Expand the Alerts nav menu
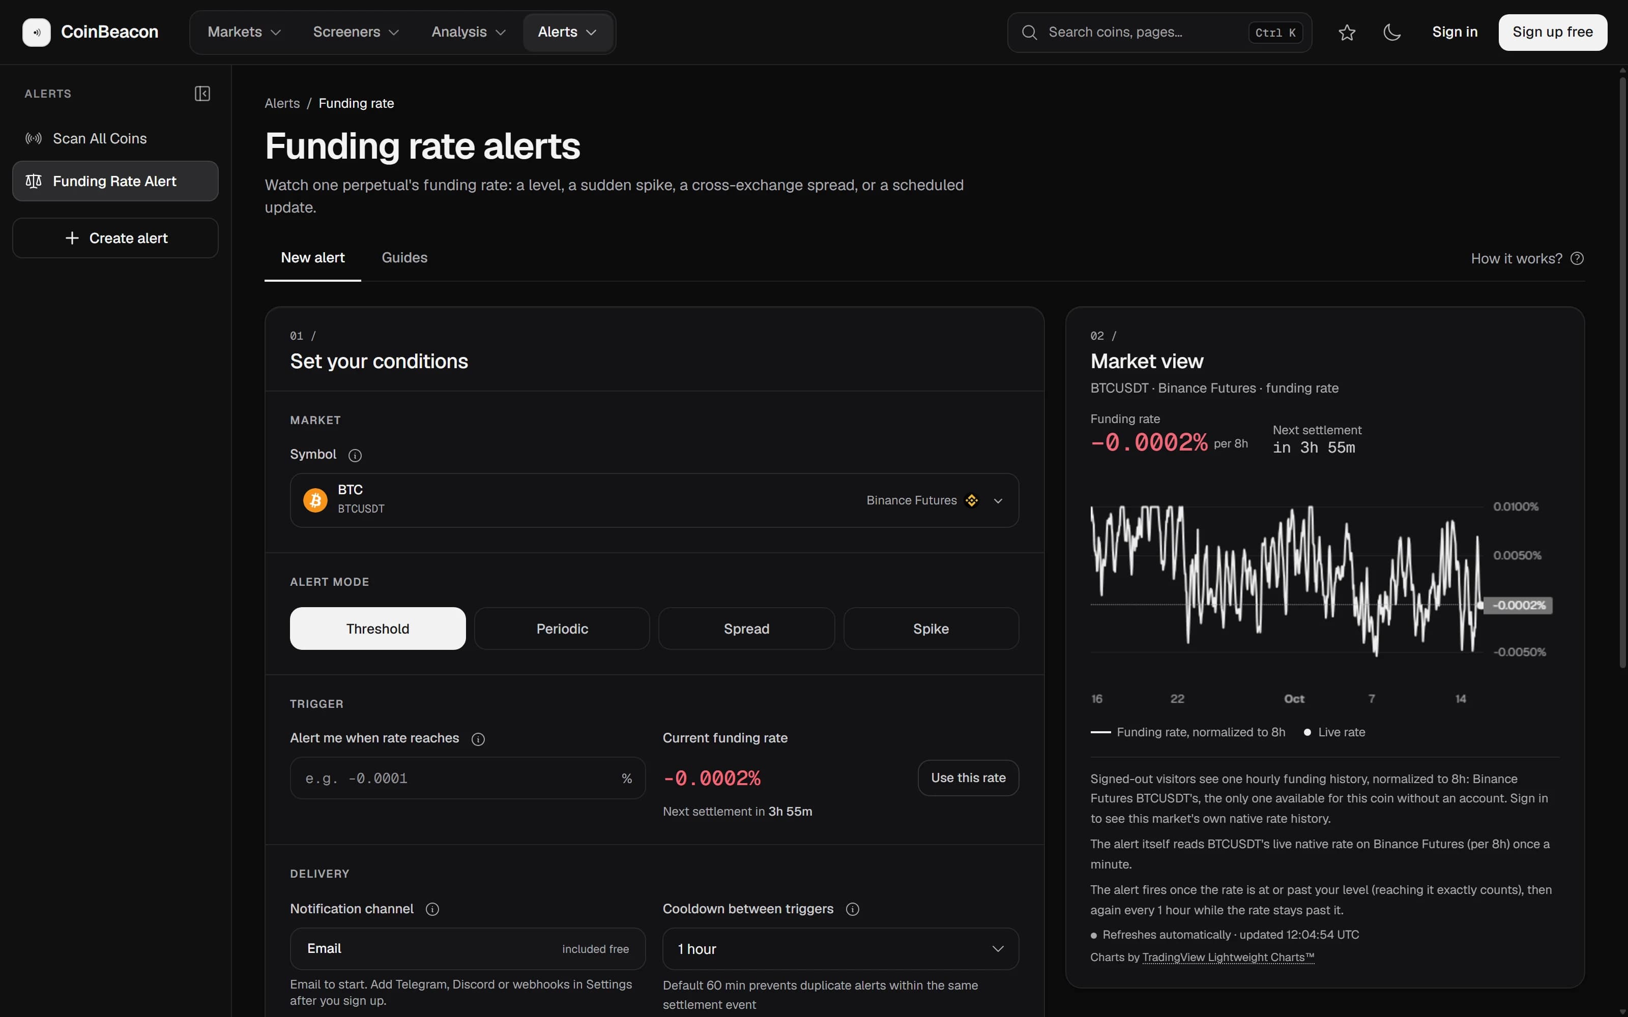The height and width of the screenshot is (1017, 1628). 567,32
